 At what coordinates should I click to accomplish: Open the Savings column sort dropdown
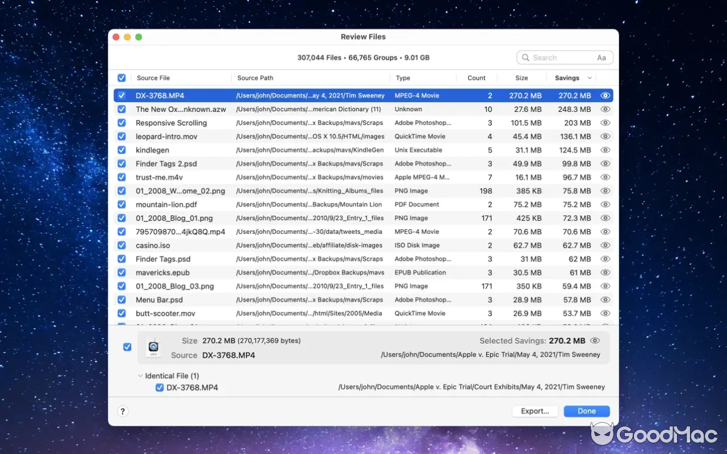pyautogui.click(x=590, y=78)
